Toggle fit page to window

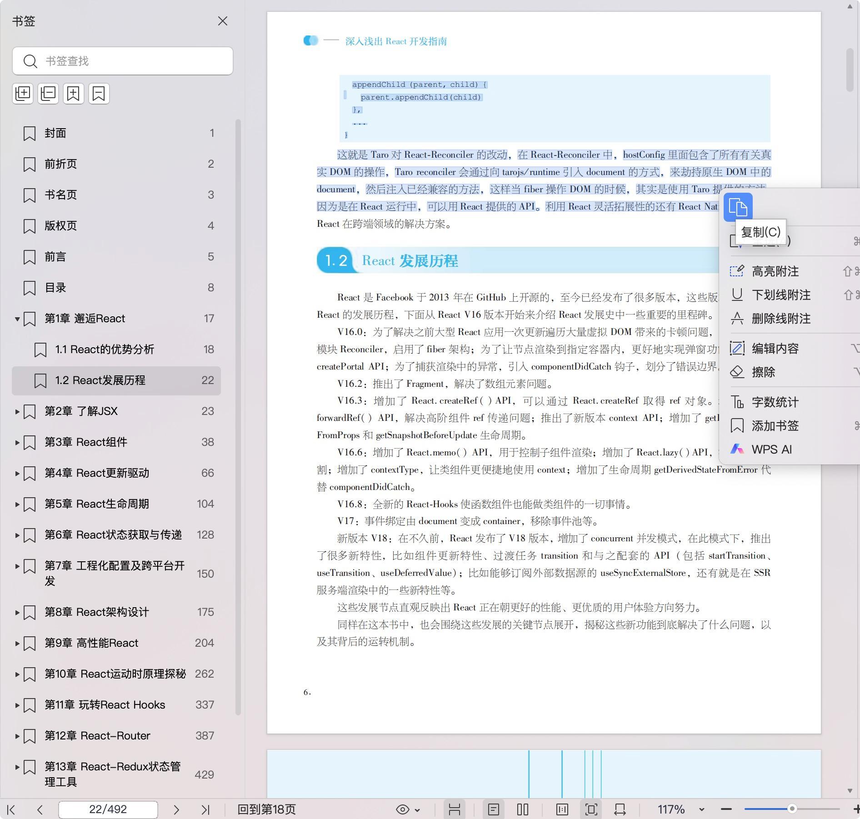pos(591,809)
